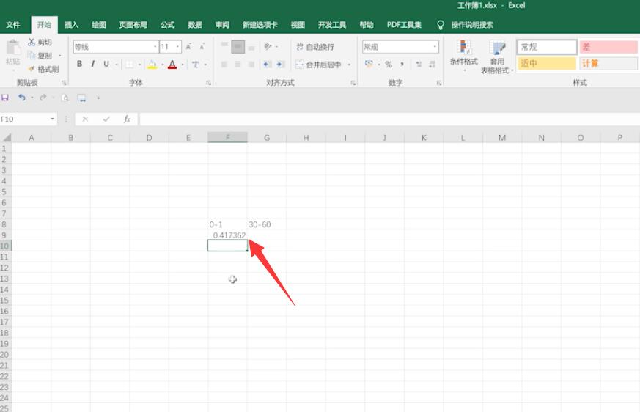This screenshot has width=640, height=412.
Task: Toggle middle vertical alignment
Action: pos(238,46)
